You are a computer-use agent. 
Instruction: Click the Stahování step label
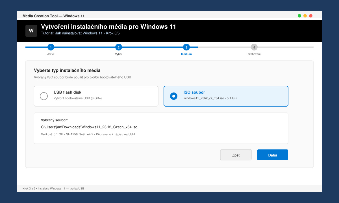point(254,54)
